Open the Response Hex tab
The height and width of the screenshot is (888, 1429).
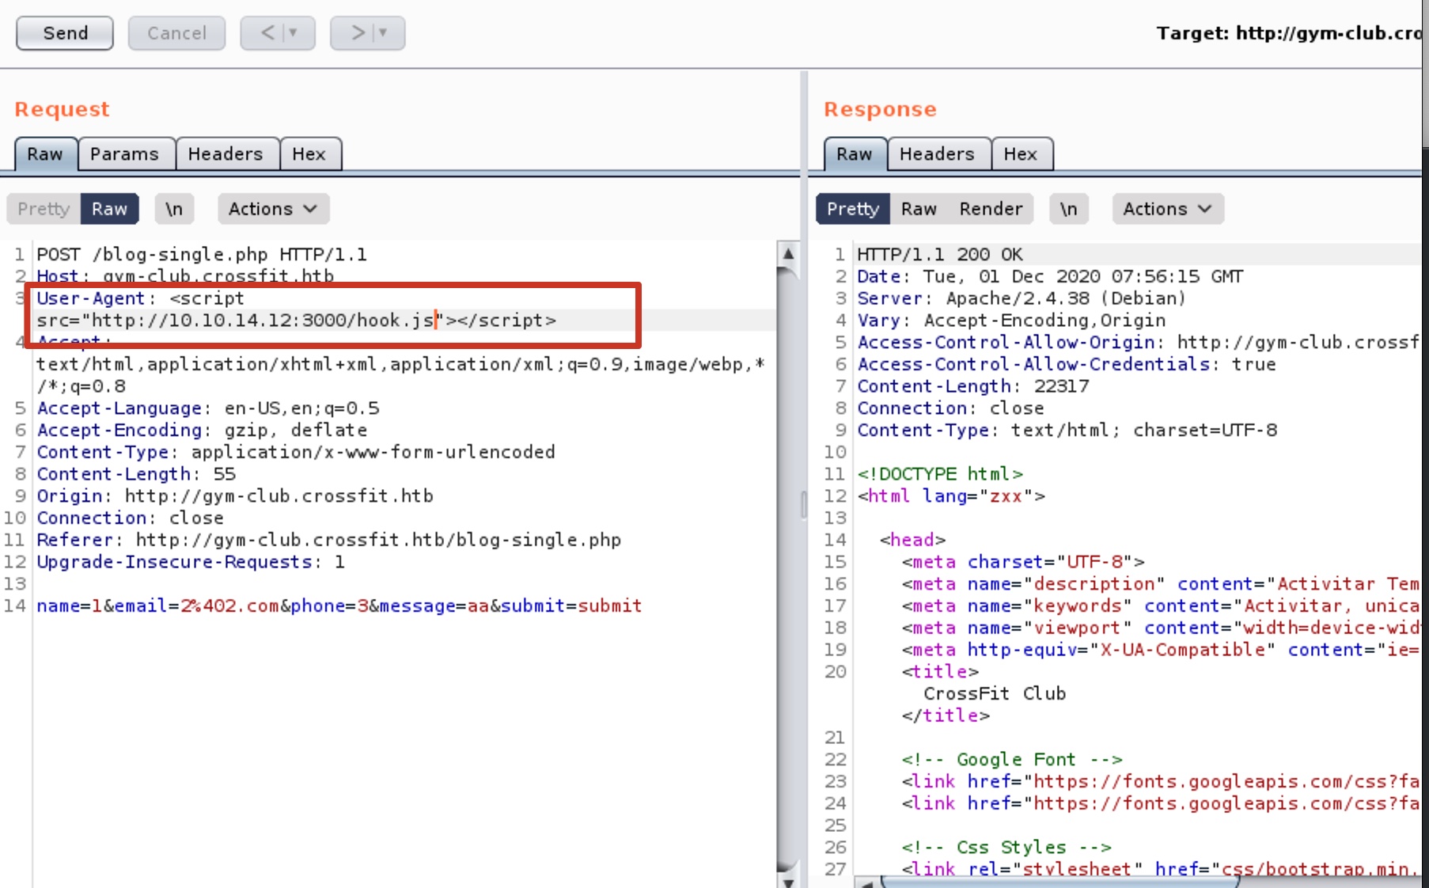(x=1021, y=154)
